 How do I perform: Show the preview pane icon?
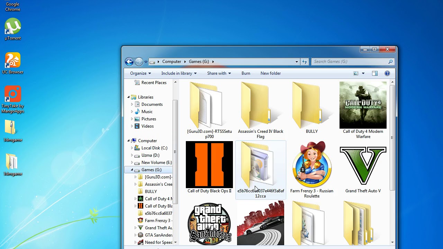[374, 73]
